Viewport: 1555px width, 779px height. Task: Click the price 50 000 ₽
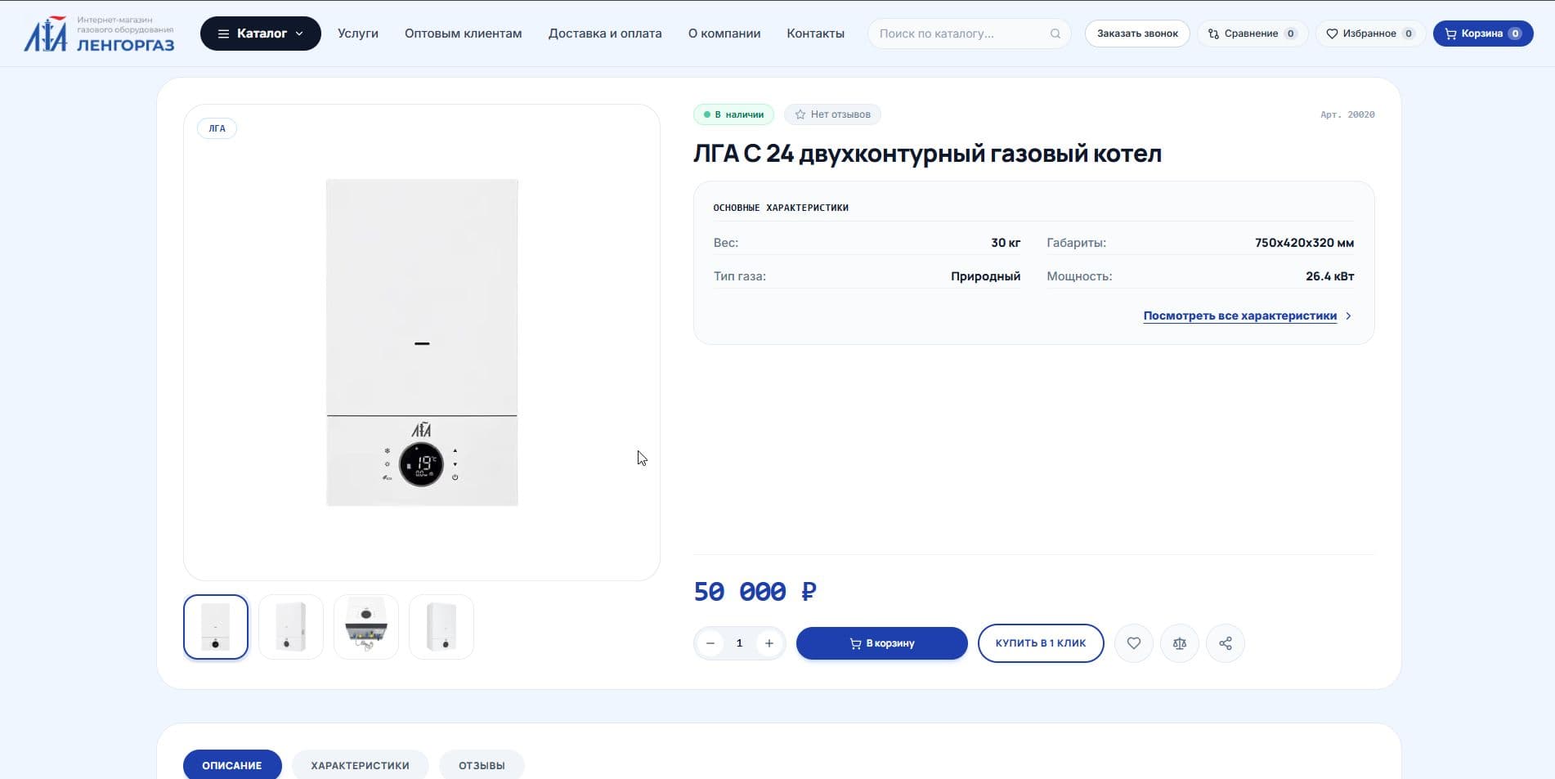[755, 591]
